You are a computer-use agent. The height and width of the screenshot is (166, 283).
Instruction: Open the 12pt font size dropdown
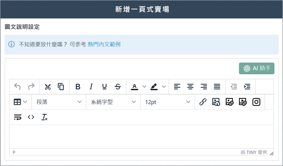(x=167, y=102)
